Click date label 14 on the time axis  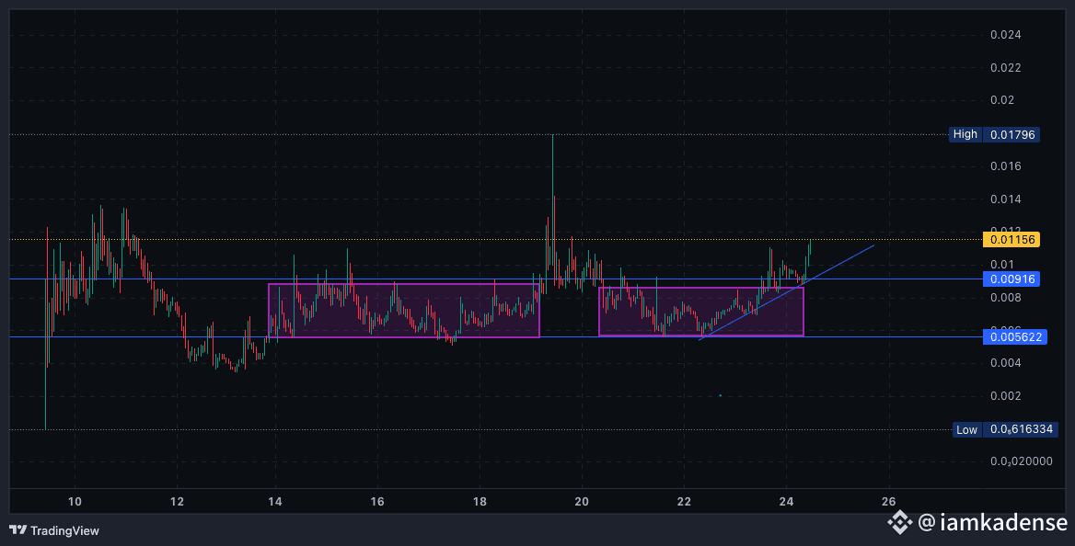[x=275, y=502]
